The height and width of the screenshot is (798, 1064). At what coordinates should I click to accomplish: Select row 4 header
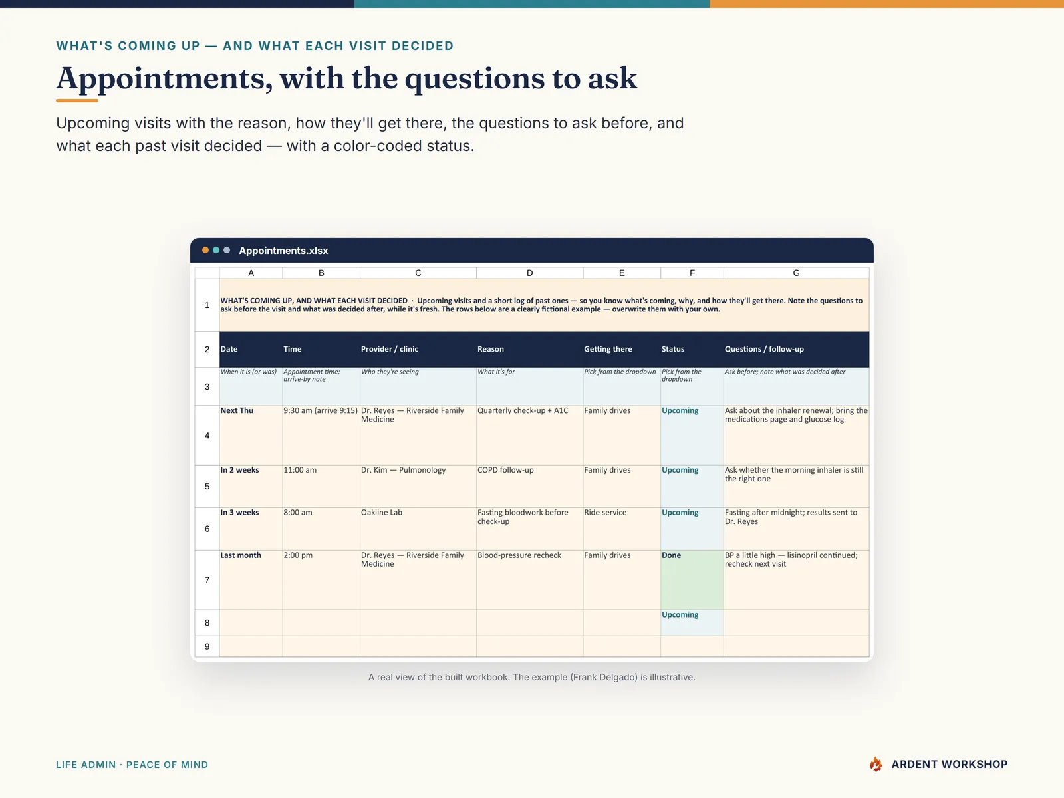pos(207,435)
